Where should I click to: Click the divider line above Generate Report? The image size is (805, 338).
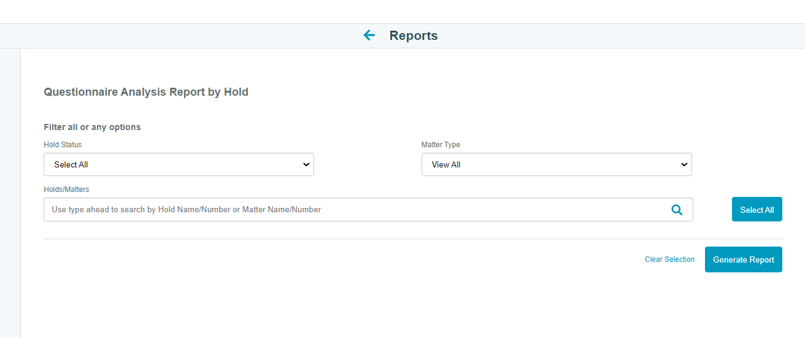coord(413,239)
